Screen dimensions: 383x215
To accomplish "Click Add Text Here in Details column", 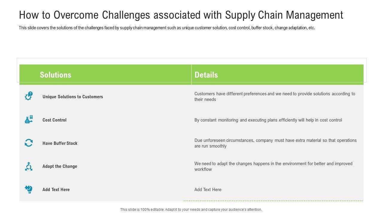I will click(x=208, y=190).
